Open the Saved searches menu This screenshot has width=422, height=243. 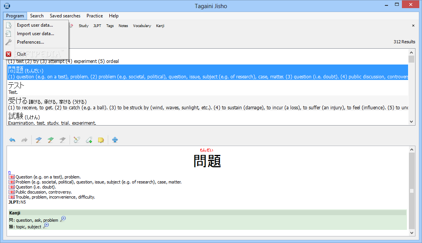tap(65, 16)
